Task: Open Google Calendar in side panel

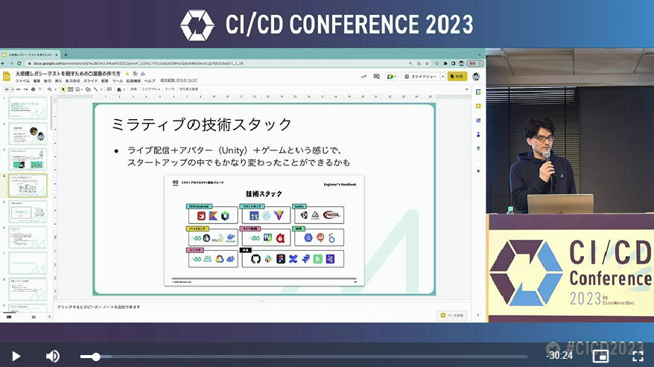Action: [x=478, y=92]
